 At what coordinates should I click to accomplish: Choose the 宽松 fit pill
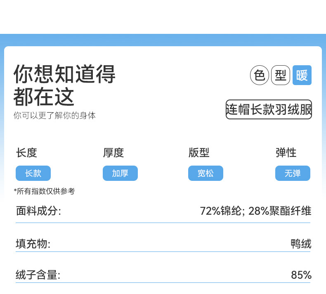(x=206, y=173)
